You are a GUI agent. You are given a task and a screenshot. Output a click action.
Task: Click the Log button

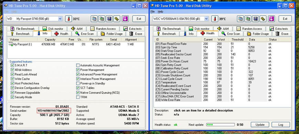(x=281, y=125)
